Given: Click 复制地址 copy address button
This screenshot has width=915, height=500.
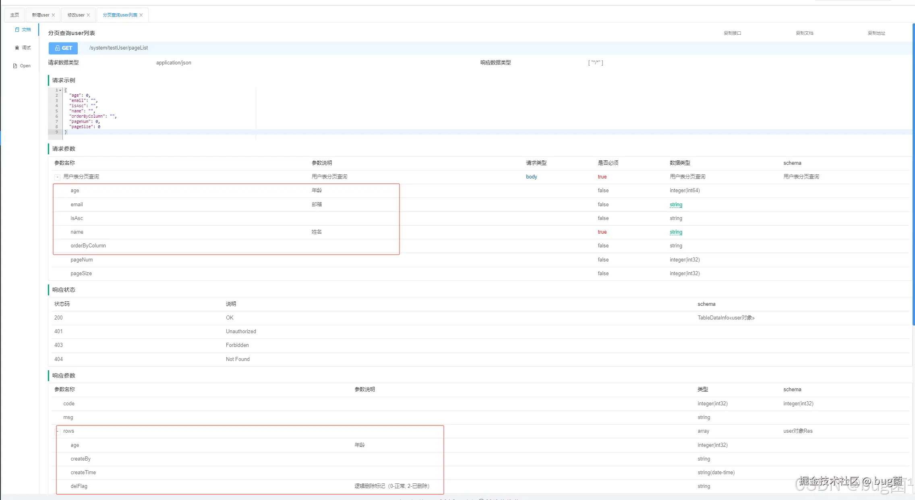Looking at the screenshot, I should click(x=876, y=33).
